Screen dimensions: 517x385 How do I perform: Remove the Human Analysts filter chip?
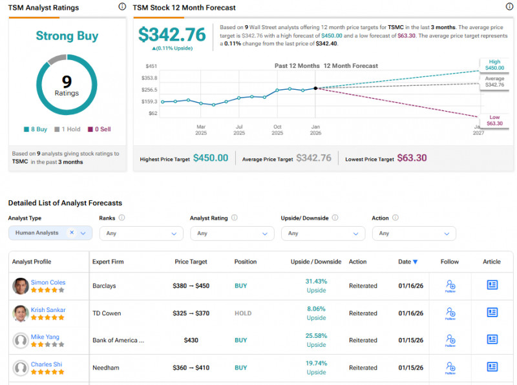[72, 233]
